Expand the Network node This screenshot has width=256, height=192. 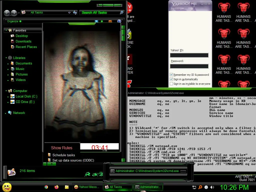click(x=5, y=113)
